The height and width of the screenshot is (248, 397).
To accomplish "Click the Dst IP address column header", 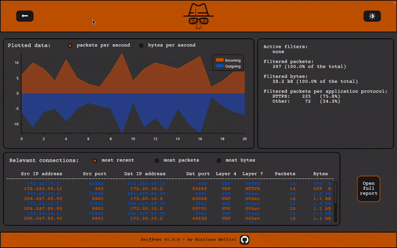I will coord(145,174).
